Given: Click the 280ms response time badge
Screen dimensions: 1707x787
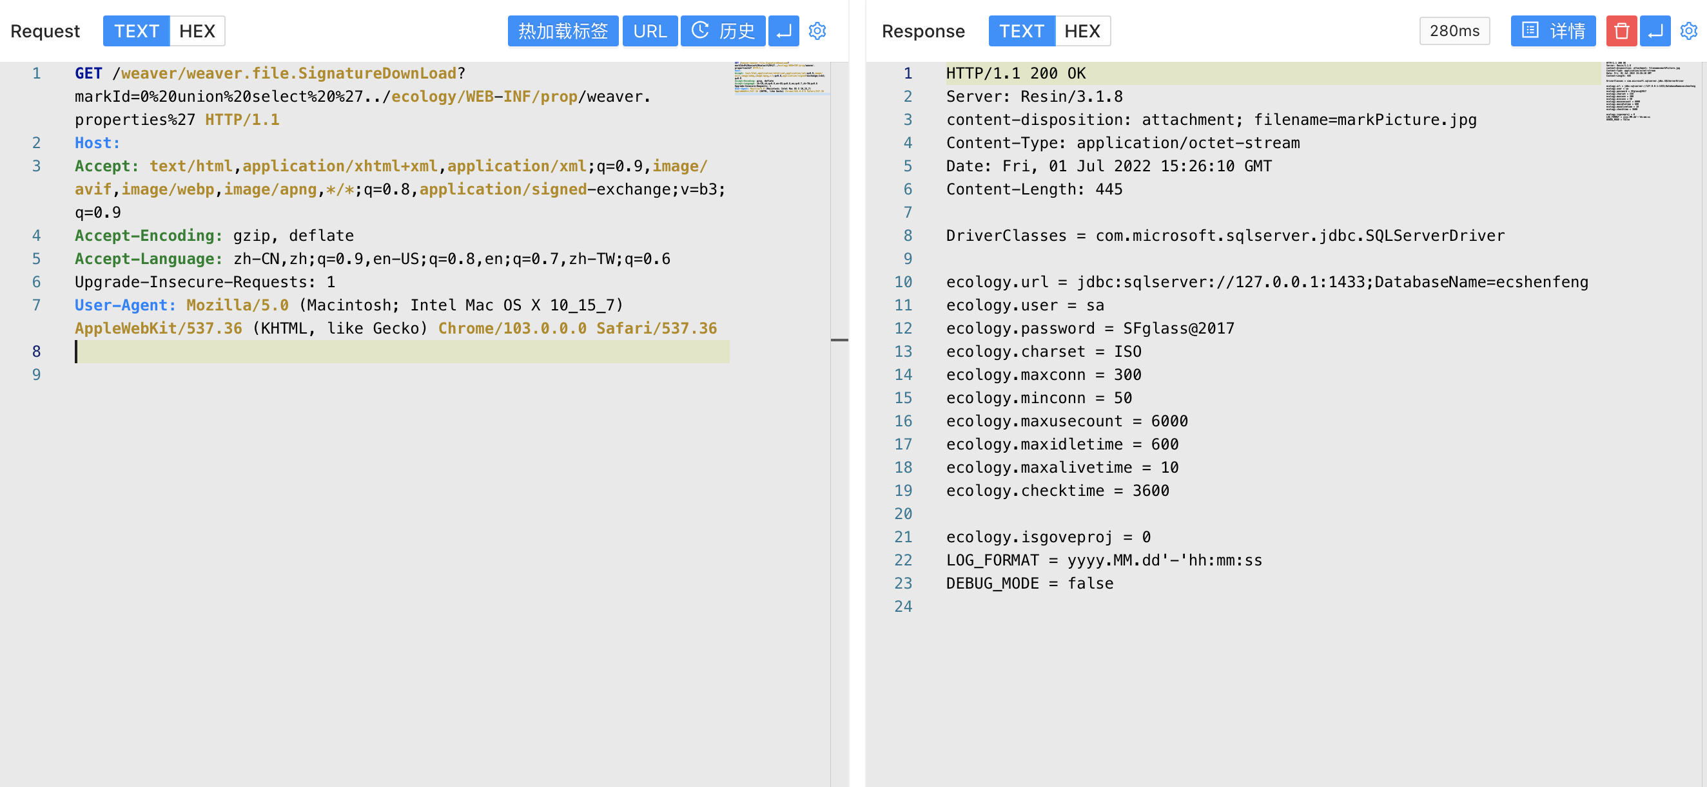Looking at the screenshot, I should pos(1454,31).
